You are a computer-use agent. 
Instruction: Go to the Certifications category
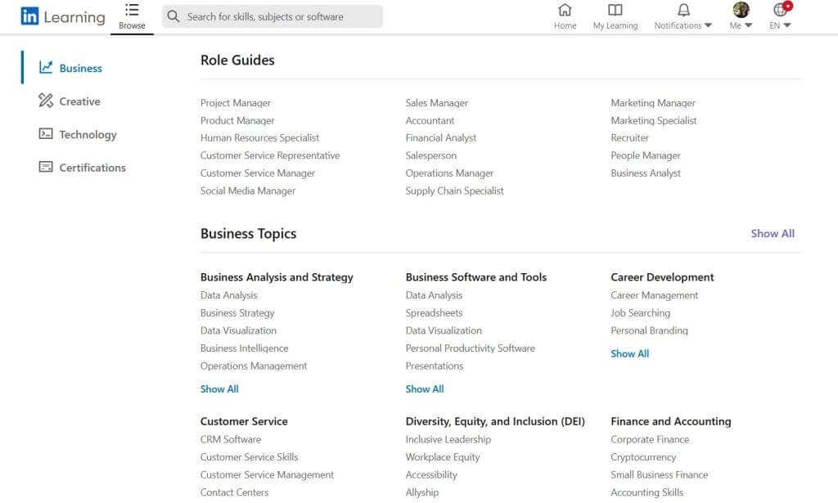pyautogui.click(x=92, y=168)
